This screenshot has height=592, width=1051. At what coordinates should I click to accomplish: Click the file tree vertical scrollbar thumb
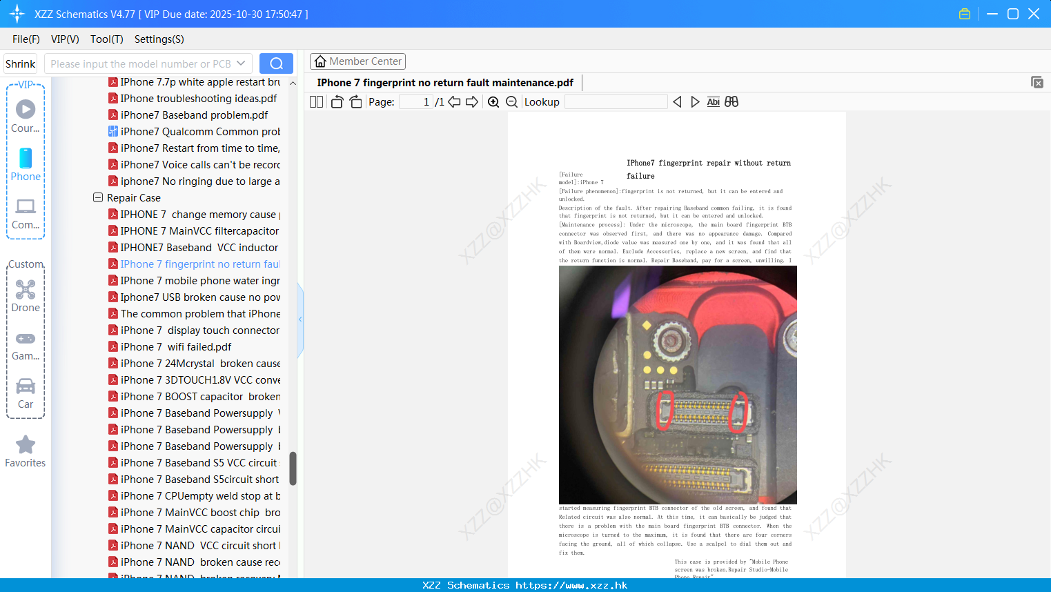tap(293, 468)
